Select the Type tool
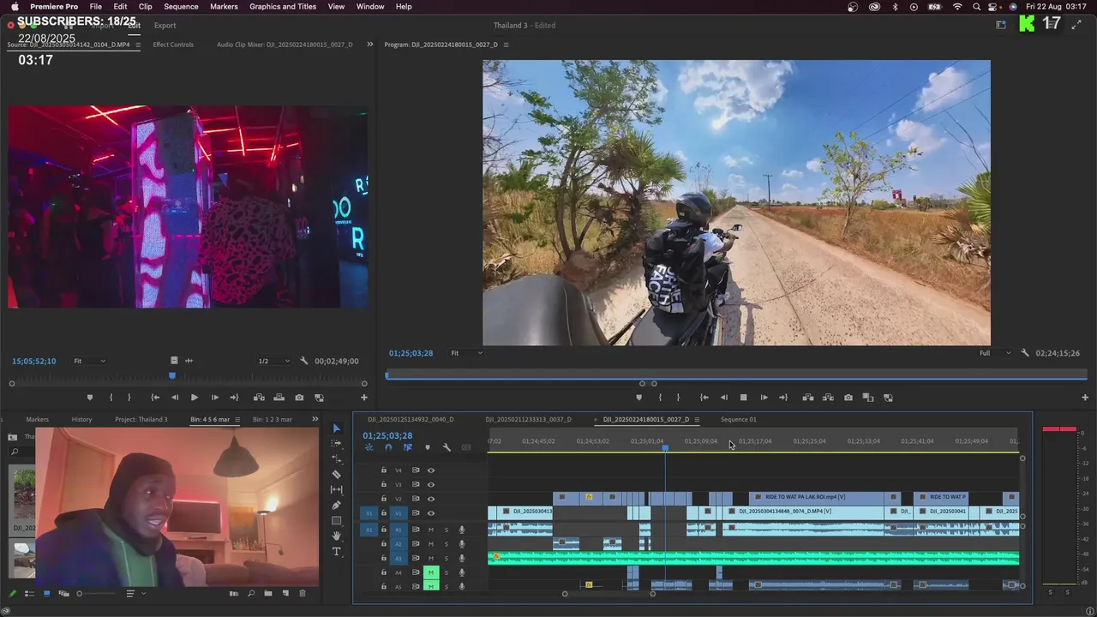Viewport: 1097px width, 617px height. [x=336, y=551]
